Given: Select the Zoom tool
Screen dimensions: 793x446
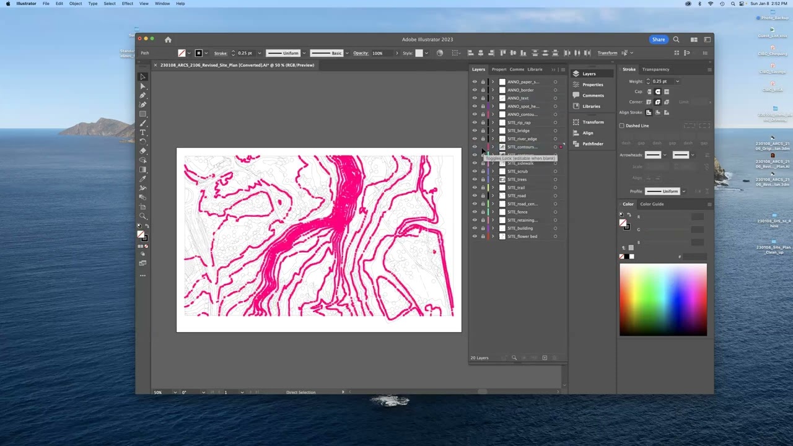Looking at the screenshot, I should [x=142, y=216].
